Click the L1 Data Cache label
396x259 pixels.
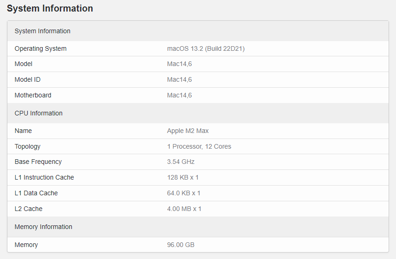click(x=36, y=193)
